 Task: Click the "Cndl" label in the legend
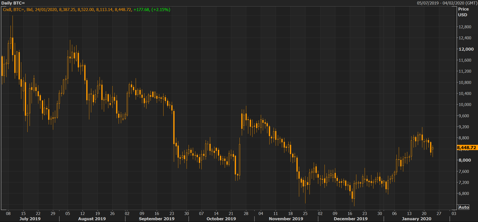pyautogui.click(x=7, y=10)
